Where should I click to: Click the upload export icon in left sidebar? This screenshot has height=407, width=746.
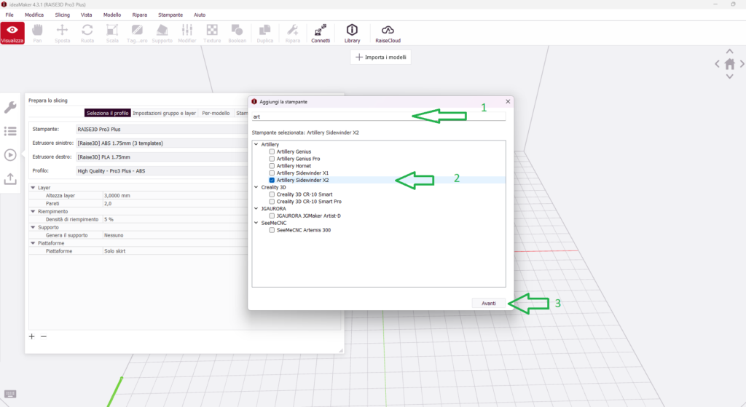(x=10, y=179)
